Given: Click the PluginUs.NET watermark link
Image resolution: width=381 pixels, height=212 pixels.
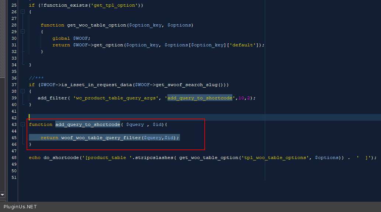Looking at the screenshot, I should click(20, 207).
